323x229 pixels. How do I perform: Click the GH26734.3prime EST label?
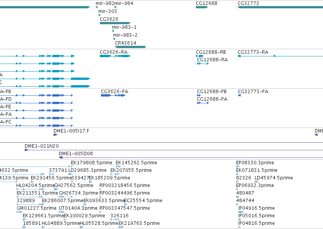coord(79,193)
